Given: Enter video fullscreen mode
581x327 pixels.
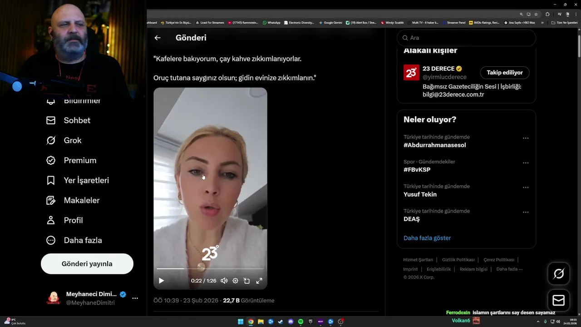Looking at the screenshot, I should click(259, 281).
